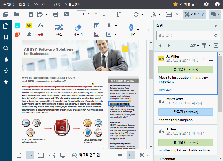
Task: Click the 회신 추가 add reply link
Action: (165, 90)
